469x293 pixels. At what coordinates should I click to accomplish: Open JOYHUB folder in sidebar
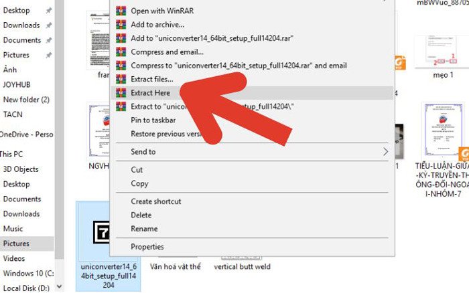click(18, 85)
